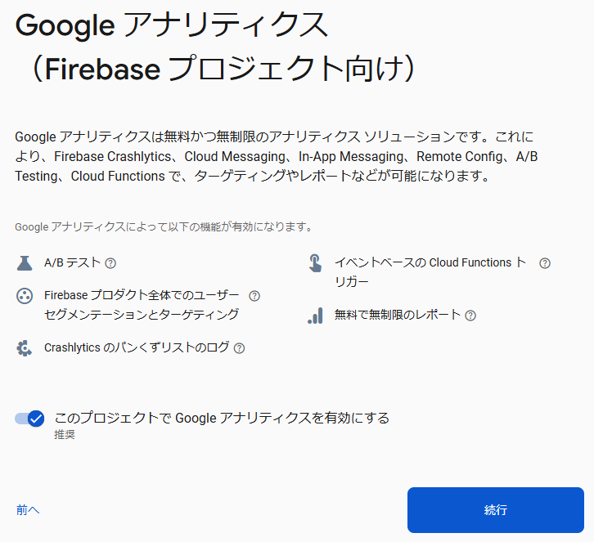This screenshot has height=542, width=594.
Task: Click Crashlytics のパンくずリストのログ text
Action: point(137,347)
